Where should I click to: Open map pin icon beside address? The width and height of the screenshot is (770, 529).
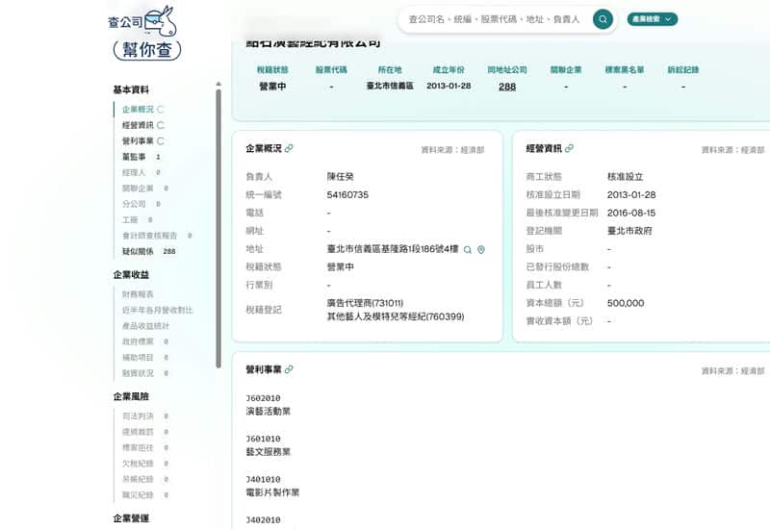pos(481,249)
